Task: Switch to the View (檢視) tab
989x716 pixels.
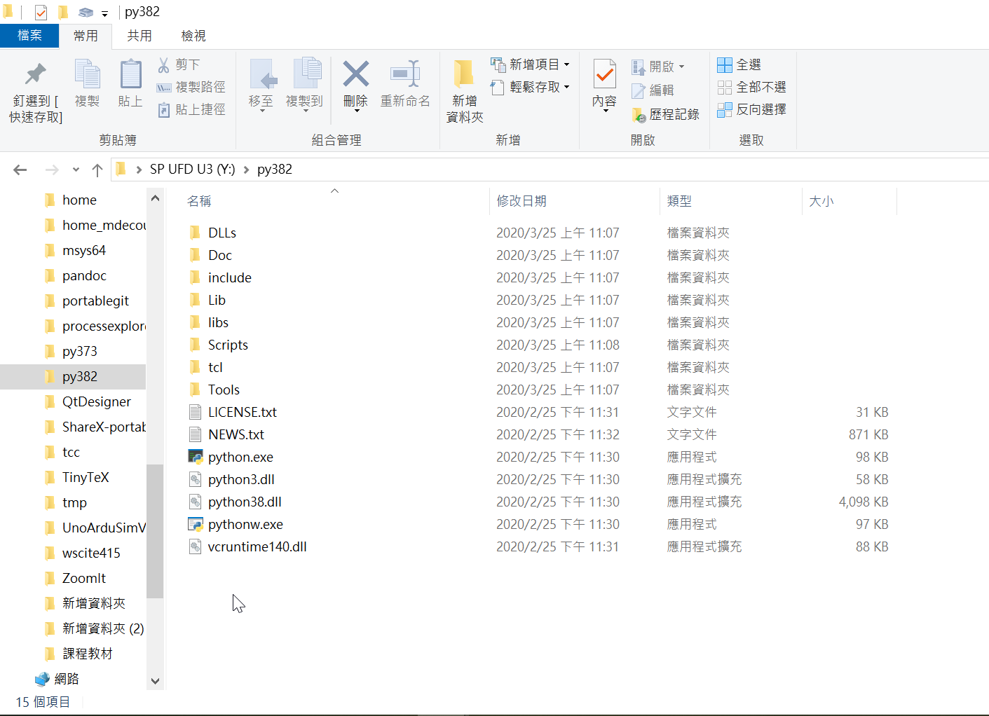Action: (x=193, y=36)
